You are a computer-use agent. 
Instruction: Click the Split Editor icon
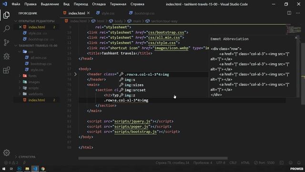[289, 13]
